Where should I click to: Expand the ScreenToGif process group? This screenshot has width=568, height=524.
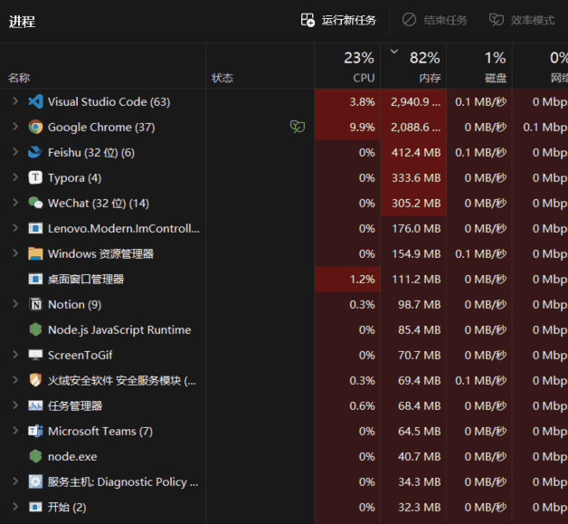(x=15, y=354)
